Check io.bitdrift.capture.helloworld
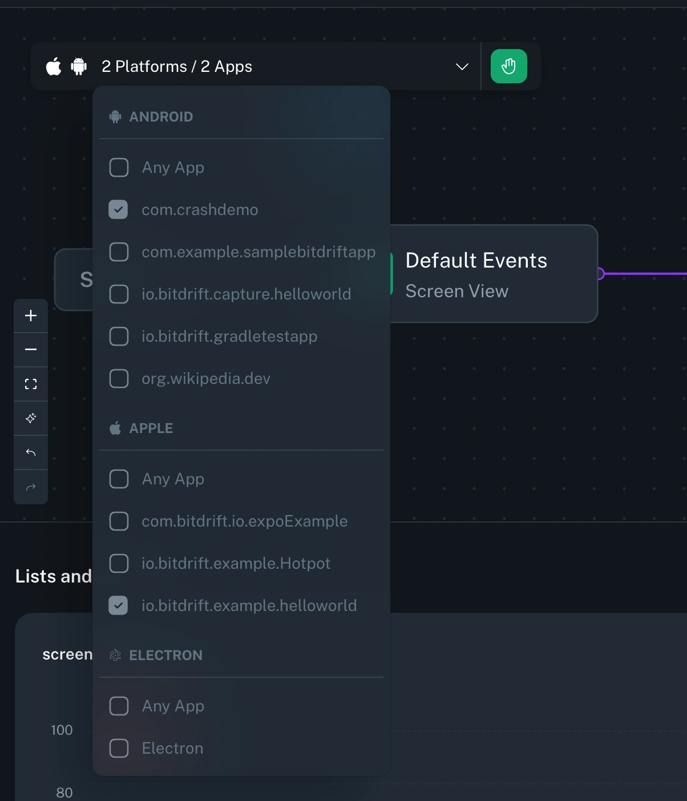The height and width of the screenshot is (801, 687). [x=119, y=294]
